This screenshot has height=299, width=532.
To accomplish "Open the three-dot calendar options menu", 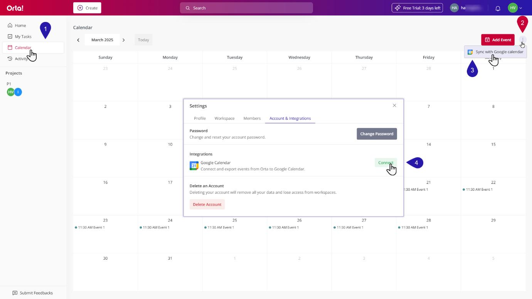I will 522,40.
